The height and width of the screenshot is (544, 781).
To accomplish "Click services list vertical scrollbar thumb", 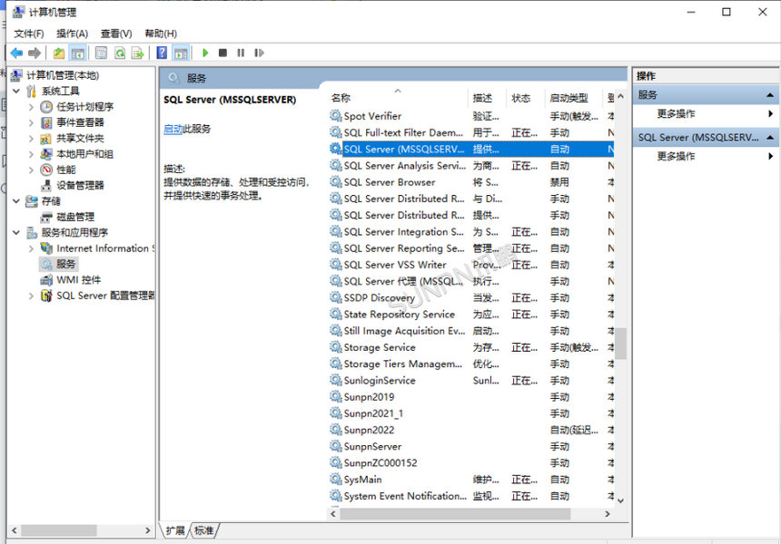I will pyautogui.click(x=620, y=343).
